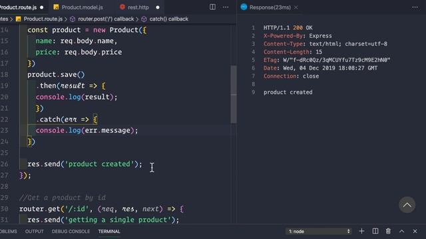Image resolution: width=426 pixels, height=239 pixels.
Task: Switch to the Product.route.js tab
Action: 18,7
